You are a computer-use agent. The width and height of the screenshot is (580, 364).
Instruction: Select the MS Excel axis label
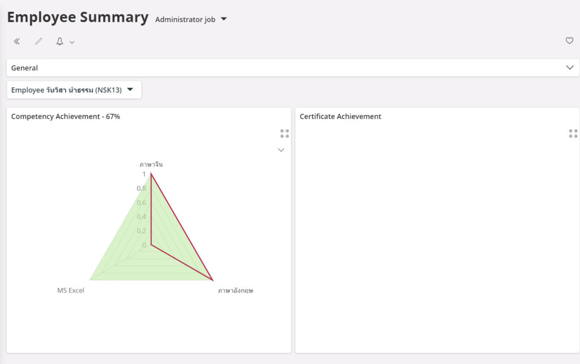pyautogui.click(x=71, y=290)
